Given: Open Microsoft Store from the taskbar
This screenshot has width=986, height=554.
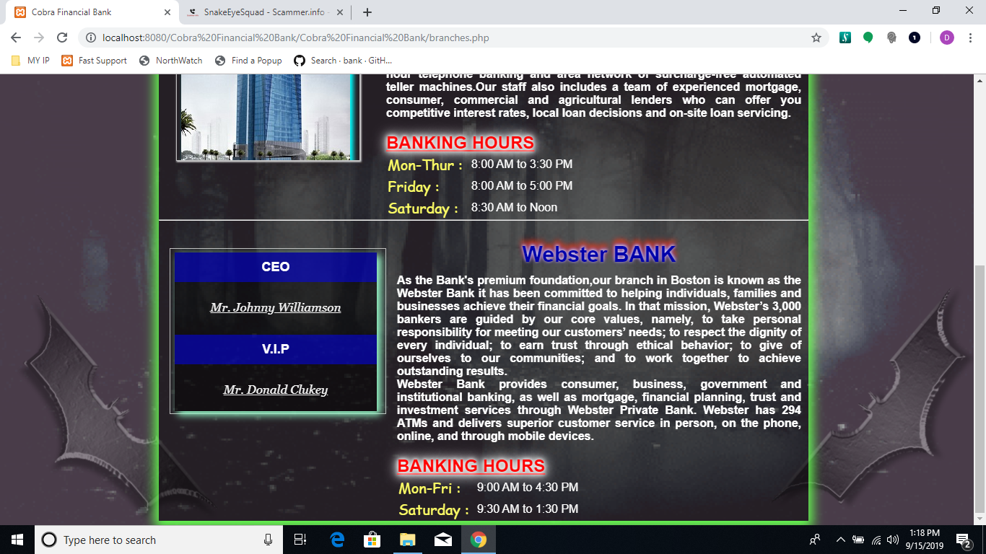Looking at the screenshot, I should pyautogui.click(x=372, y=540).
